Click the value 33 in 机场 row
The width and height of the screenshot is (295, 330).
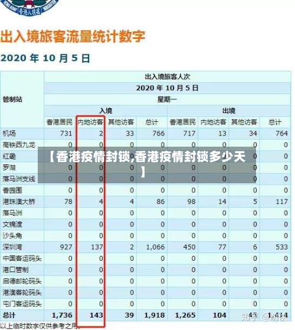[x=130, y=134]
